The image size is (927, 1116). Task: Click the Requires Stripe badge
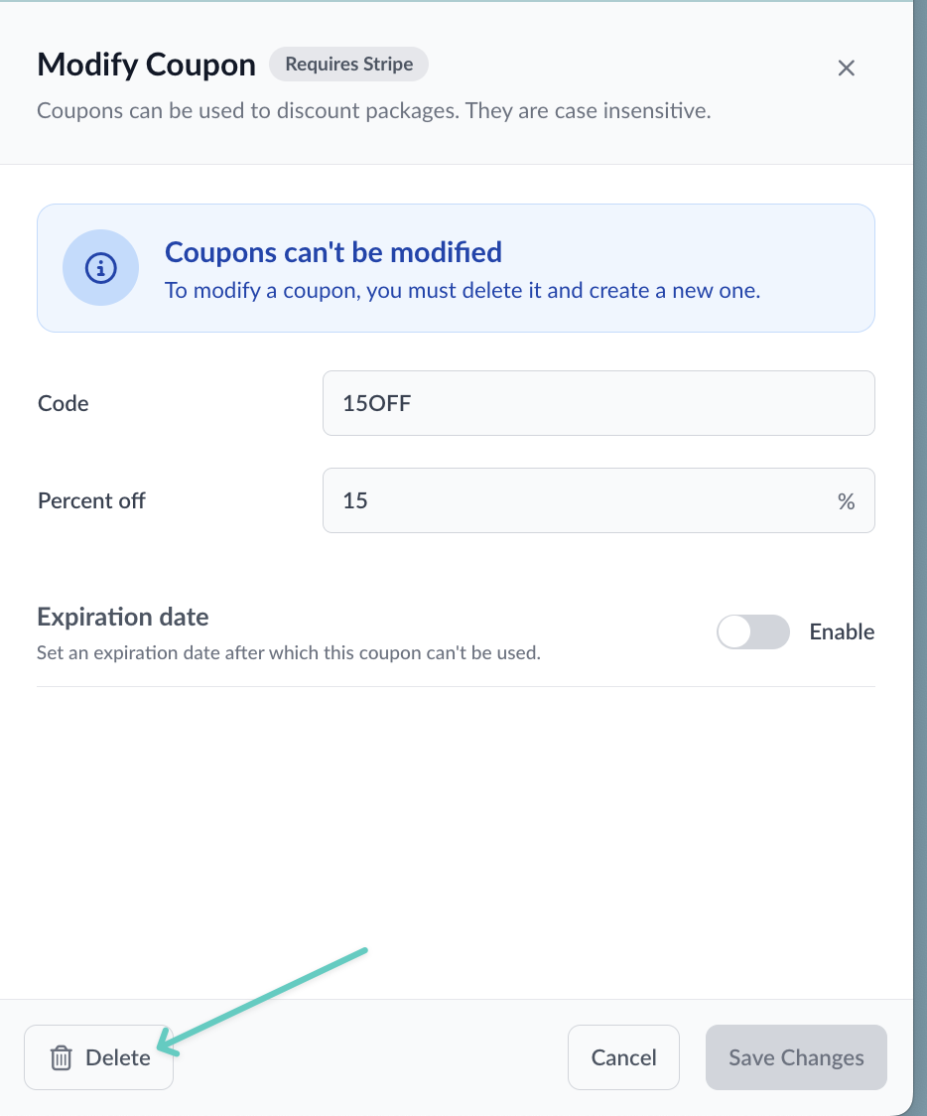coord(348,65)
